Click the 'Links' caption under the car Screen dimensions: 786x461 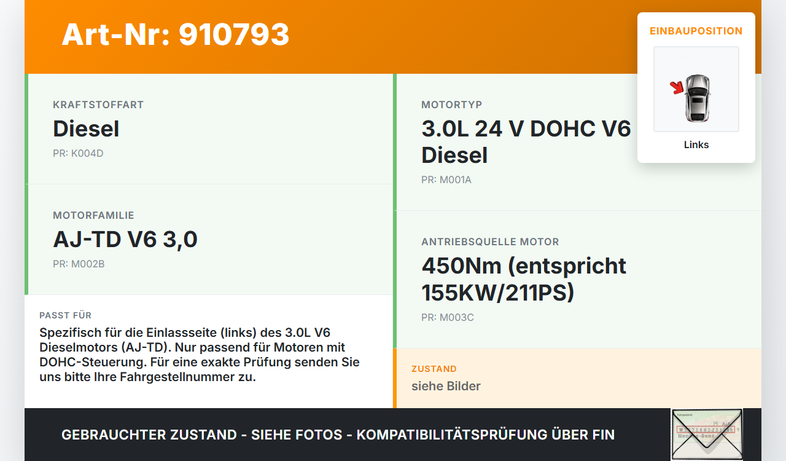coord(696,144)
